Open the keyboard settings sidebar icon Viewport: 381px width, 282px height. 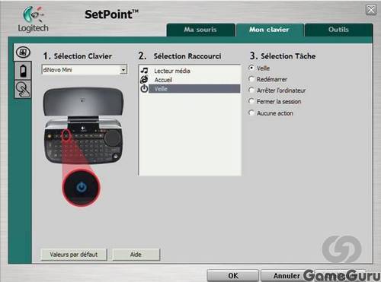23,52
